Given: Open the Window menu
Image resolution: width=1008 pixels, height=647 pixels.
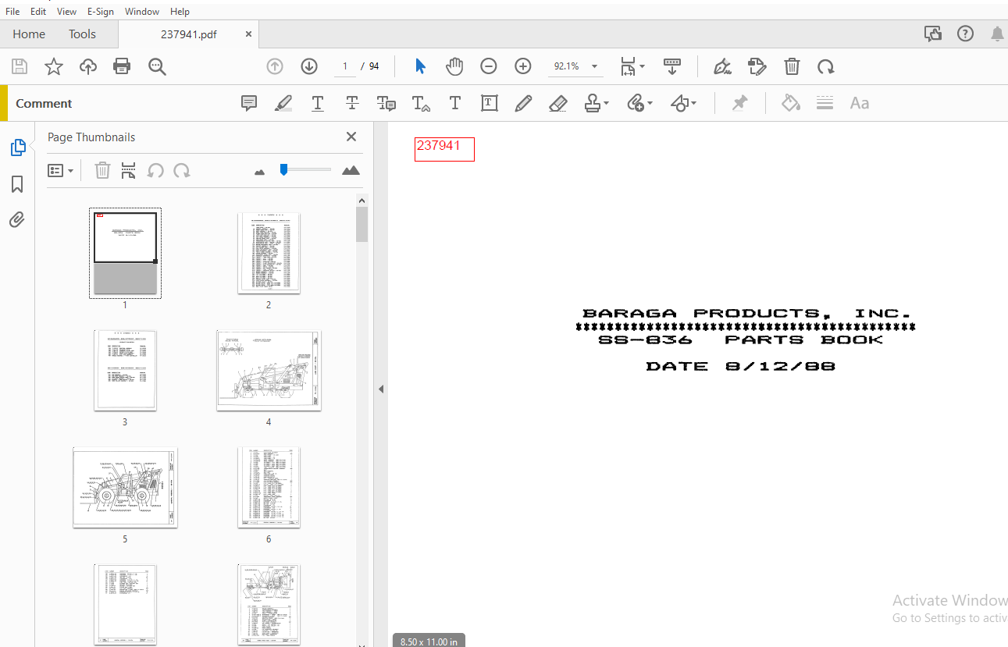Looking at the screenshot, I should 142,12.
